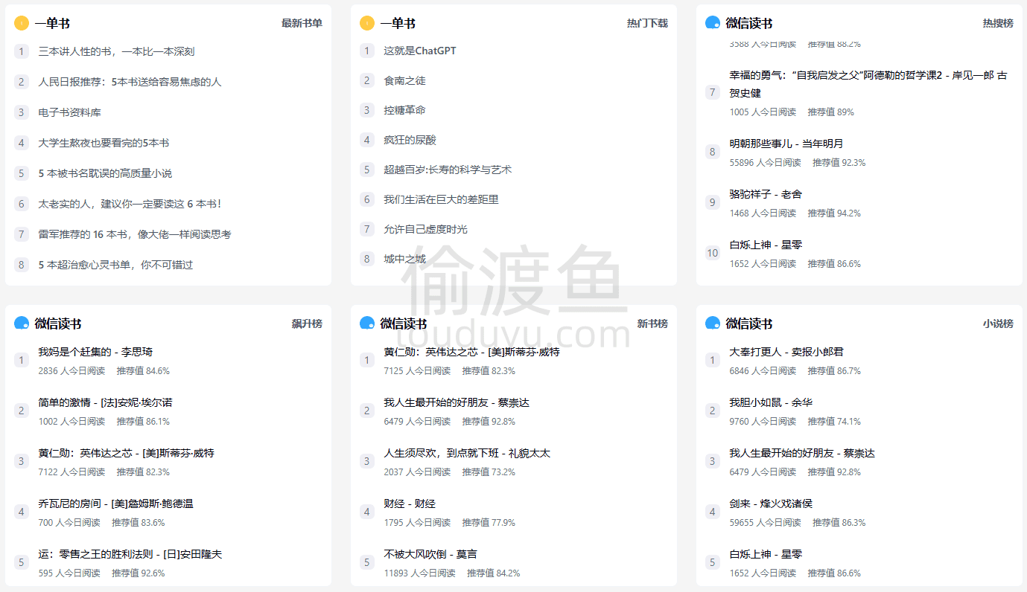Open 明朝那些事儿 - 当年明月
This screenshot has width=1027, height=592.
coord(786,144)
